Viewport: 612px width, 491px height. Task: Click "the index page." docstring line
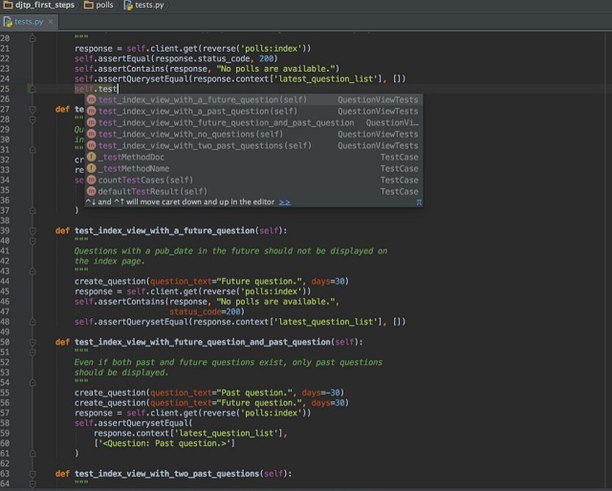[x=110, y=262]
